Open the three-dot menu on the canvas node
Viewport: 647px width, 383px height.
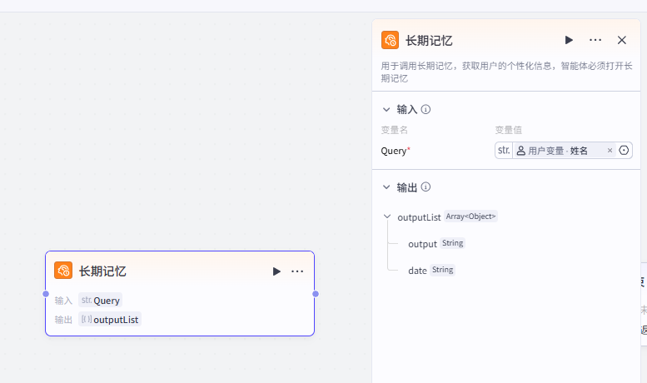point(297,271)
